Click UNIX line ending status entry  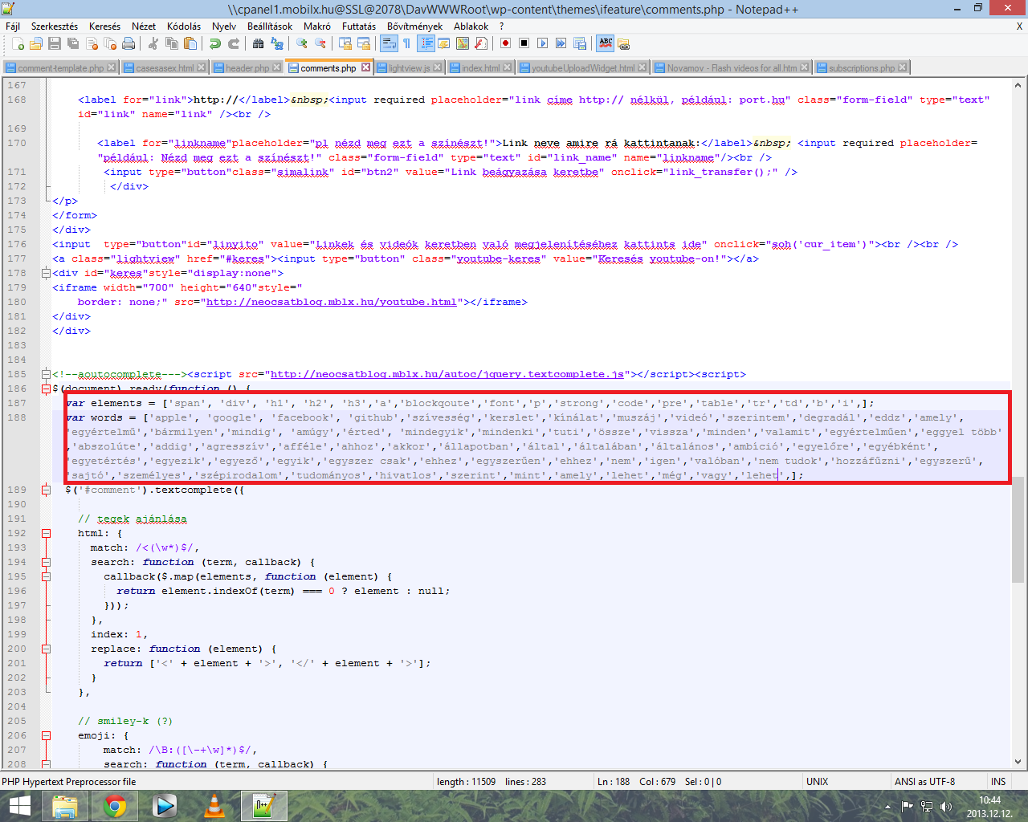pos(817,781)
